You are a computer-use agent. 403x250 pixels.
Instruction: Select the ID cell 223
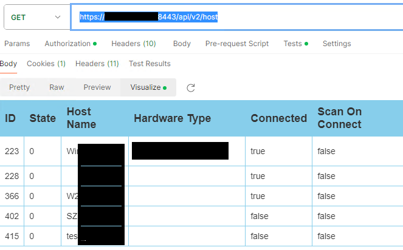12,151
